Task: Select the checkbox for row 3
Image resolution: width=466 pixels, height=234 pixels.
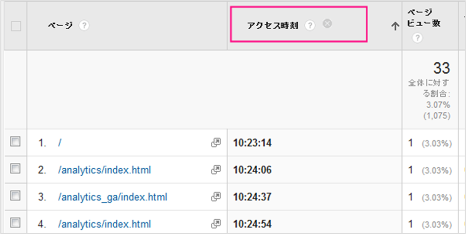Action: coord(15,195)
